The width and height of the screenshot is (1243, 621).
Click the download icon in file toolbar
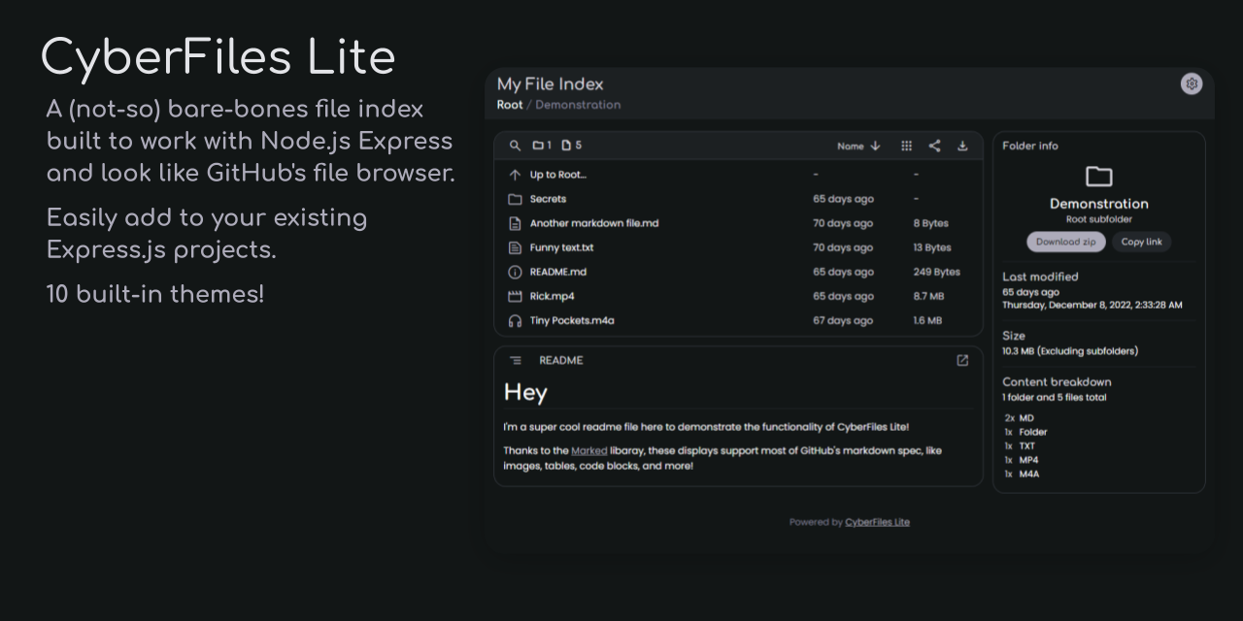pos(962,146)
